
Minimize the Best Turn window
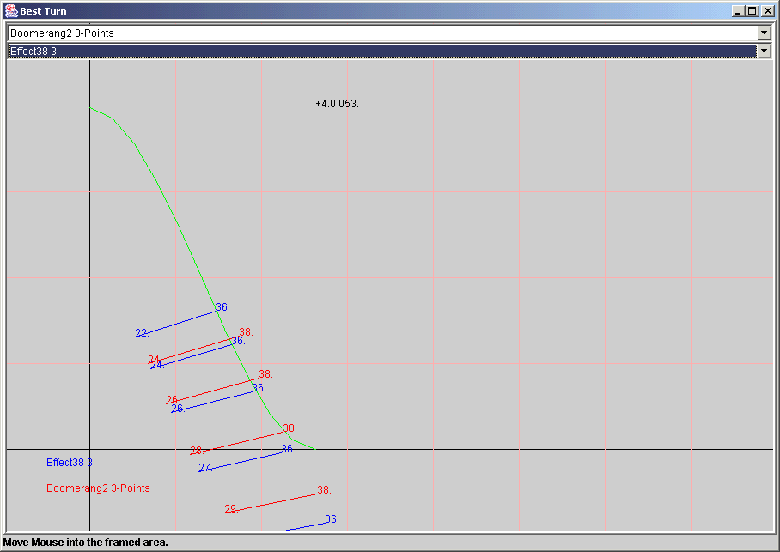click(738, 11)
